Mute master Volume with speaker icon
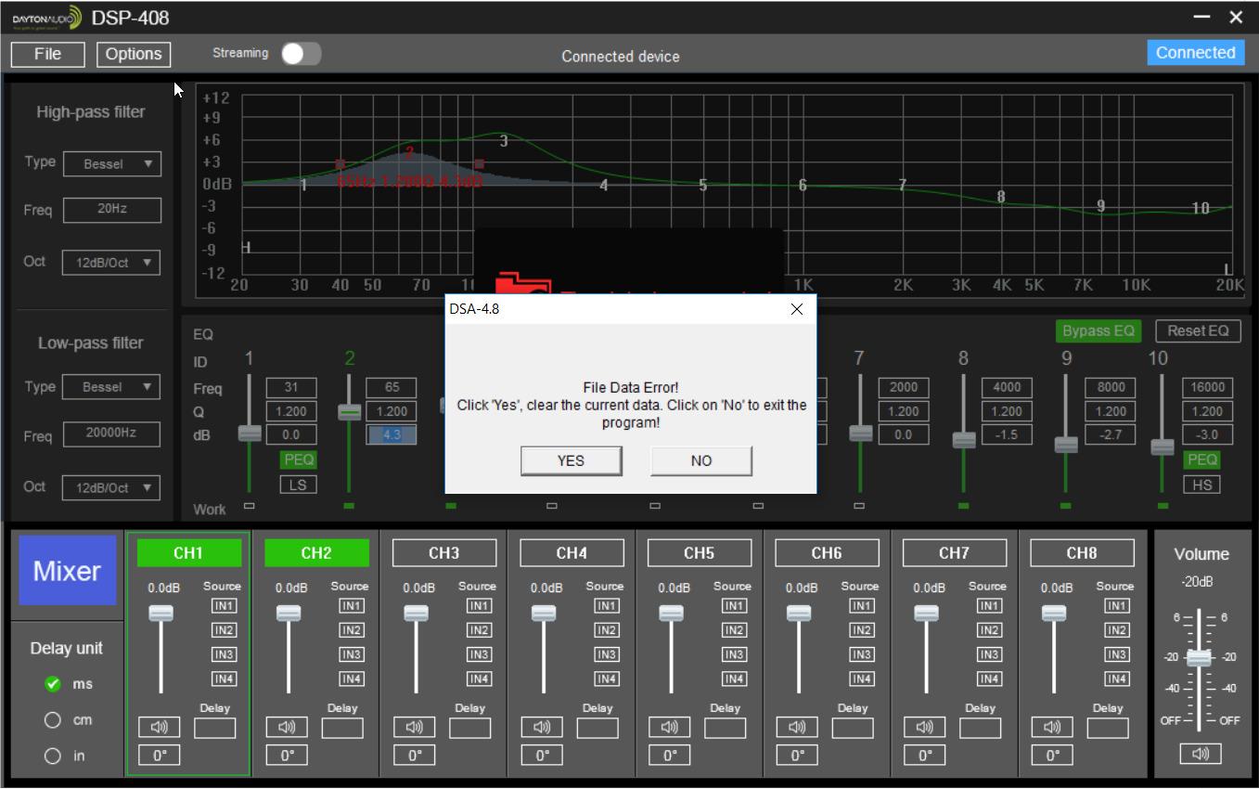The width and height of the screenshot is (1259, 789). [1201, 754]
